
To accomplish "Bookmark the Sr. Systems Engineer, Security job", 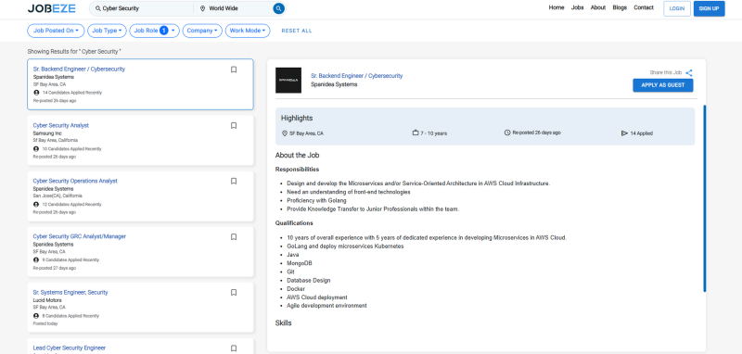I will (234, 293).
